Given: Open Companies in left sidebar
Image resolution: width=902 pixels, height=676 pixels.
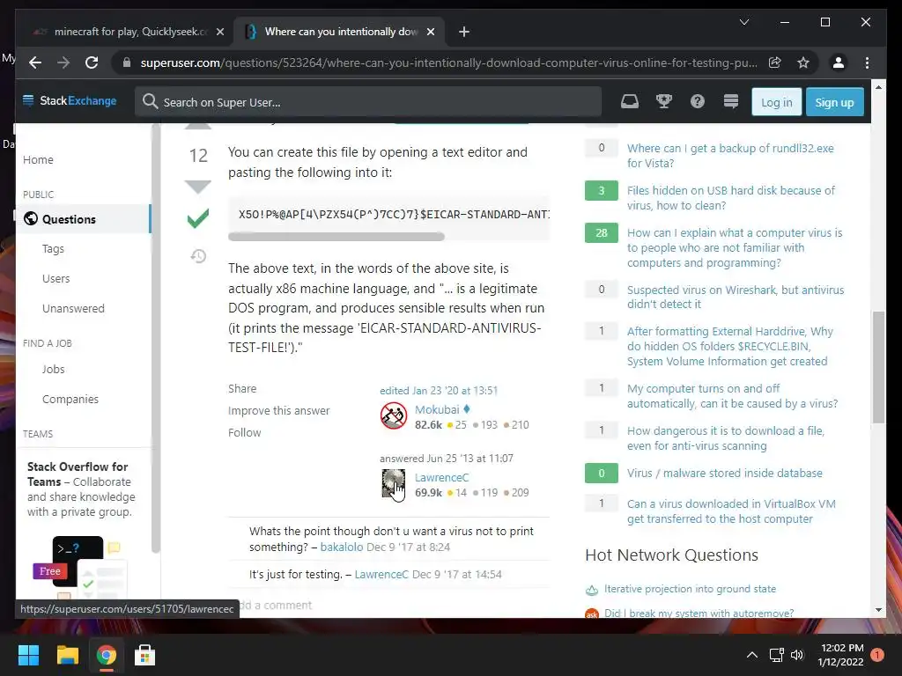Looking at the screenshot, I should pos(70,399).
